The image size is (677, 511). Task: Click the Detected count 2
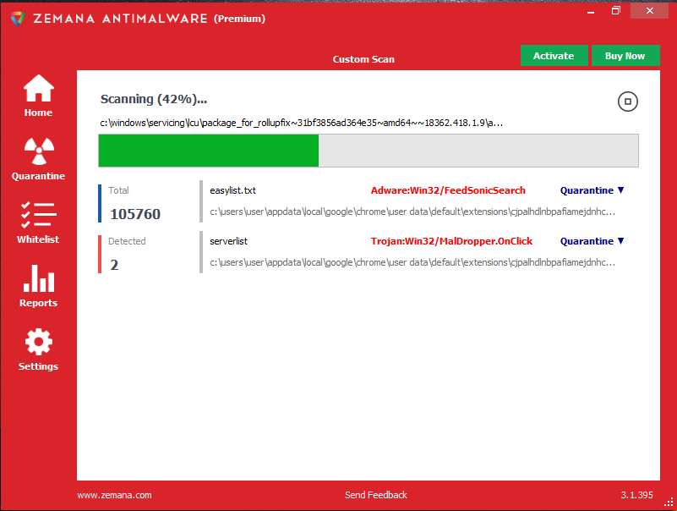[114, 265]
